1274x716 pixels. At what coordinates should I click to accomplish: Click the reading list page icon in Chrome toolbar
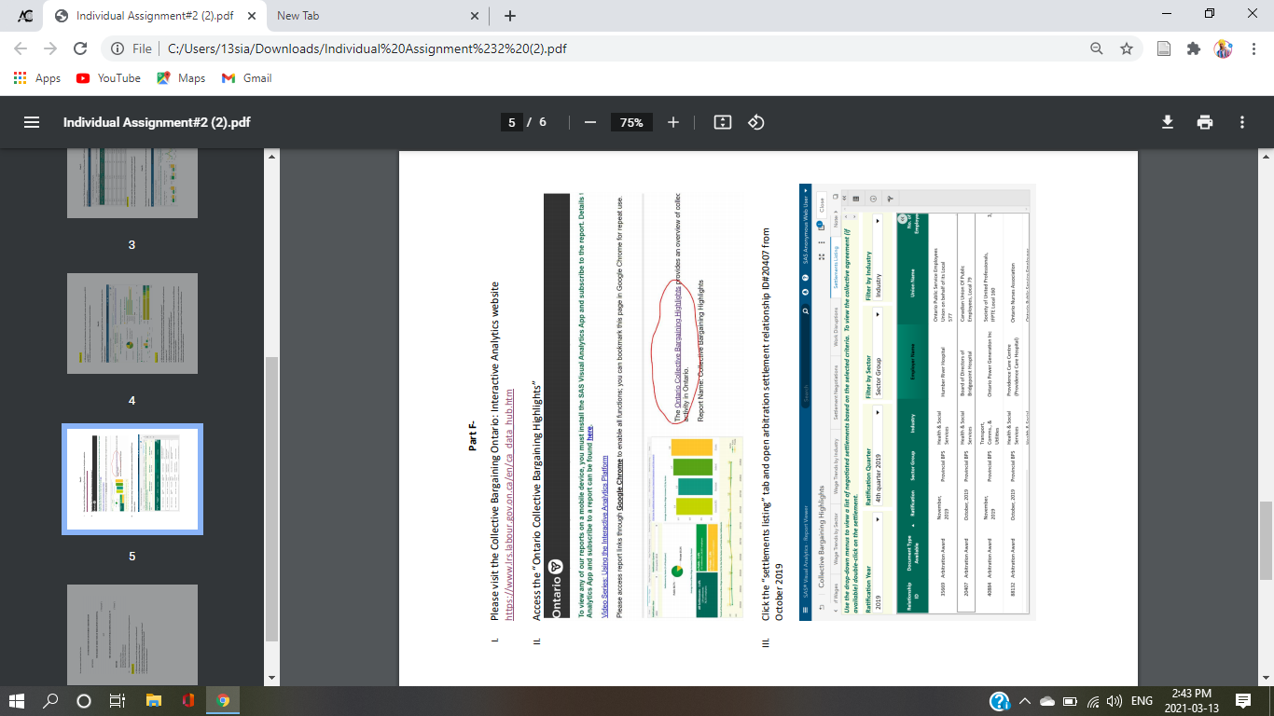(1164, 48)
